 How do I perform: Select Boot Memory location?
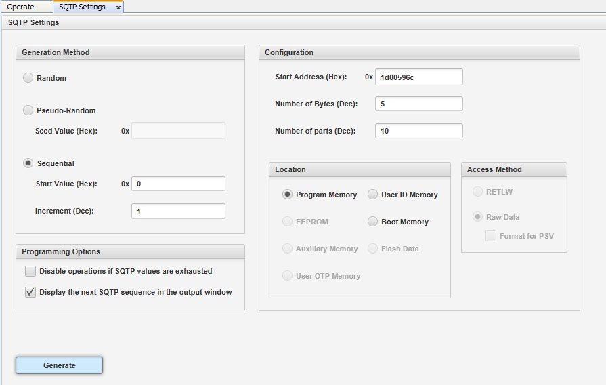373,222
